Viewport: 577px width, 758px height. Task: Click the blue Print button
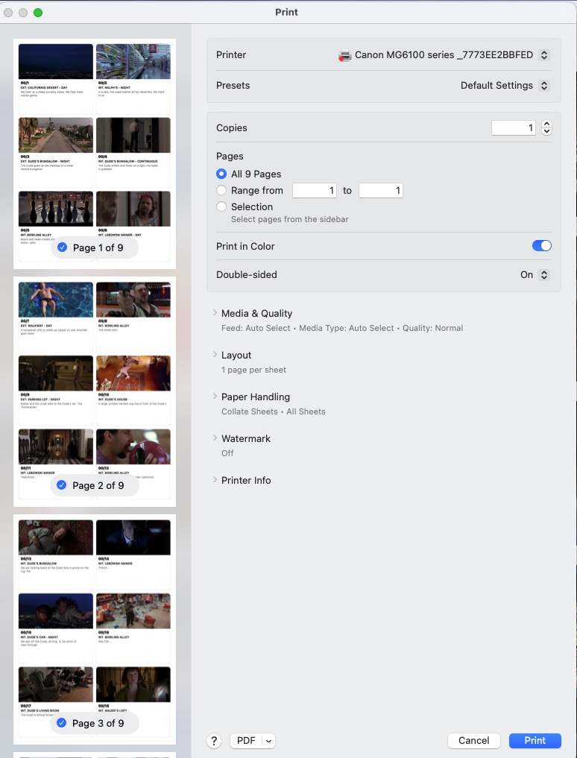pyautogui.click(x=535, y=741)
